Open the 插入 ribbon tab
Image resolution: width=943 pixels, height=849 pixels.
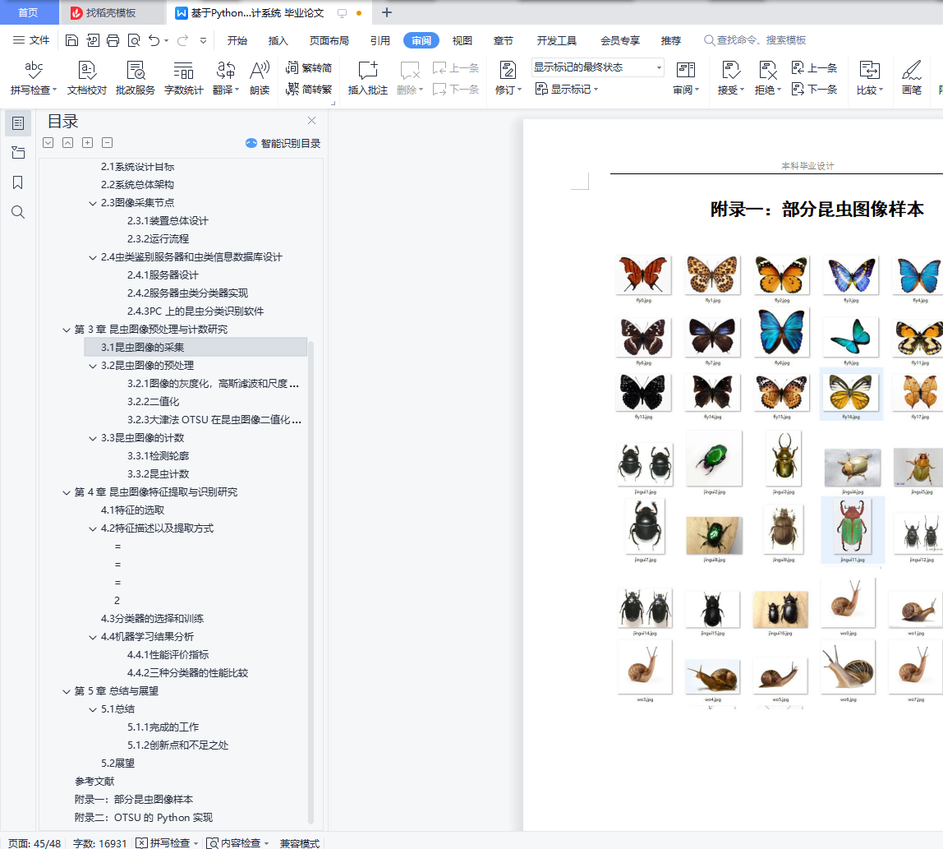[278, 40]
